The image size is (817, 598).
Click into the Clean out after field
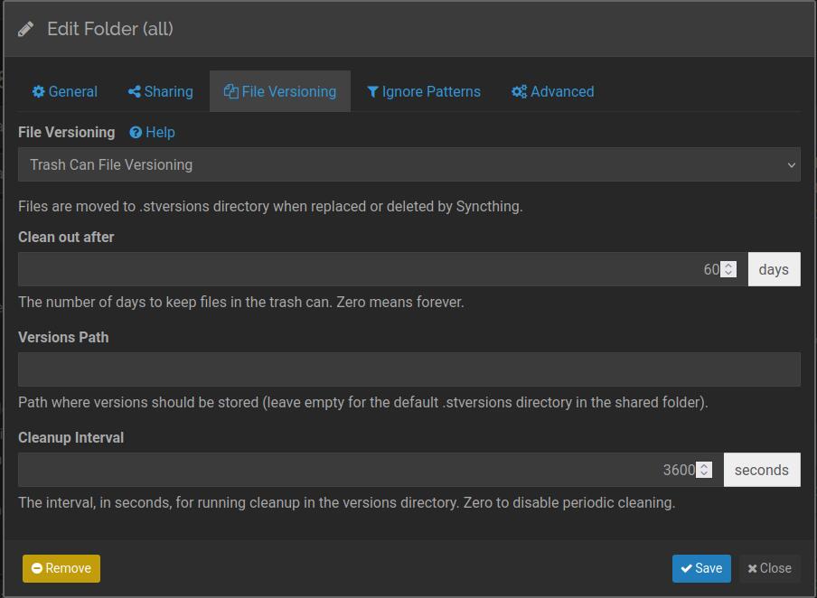pos(362,270)
